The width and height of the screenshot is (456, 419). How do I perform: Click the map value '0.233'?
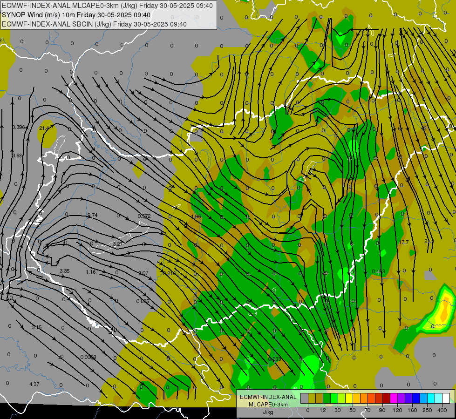[x=274, y=359]
